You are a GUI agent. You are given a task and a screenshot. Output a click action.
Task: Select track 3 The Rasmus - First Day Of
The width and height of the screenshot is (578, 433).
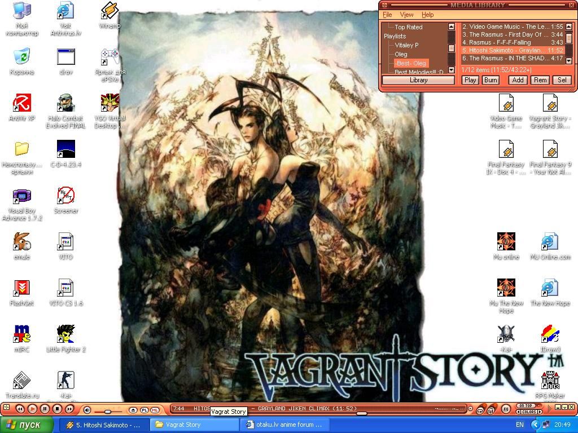[x=513, y=34]
